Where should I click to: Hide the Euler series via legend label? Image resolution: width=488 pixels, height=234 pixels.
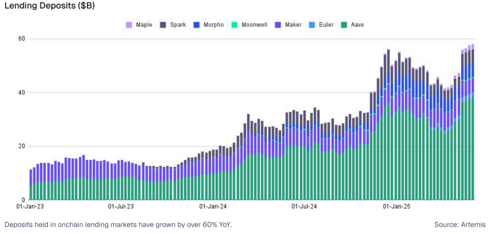(x=326, y=25)
